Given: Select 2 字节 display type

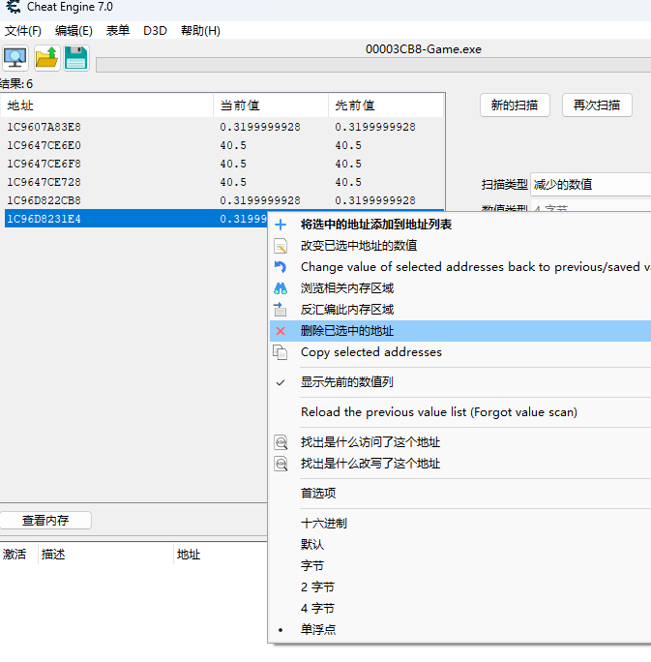Looking at the screenshot, I should pos(459,587).
